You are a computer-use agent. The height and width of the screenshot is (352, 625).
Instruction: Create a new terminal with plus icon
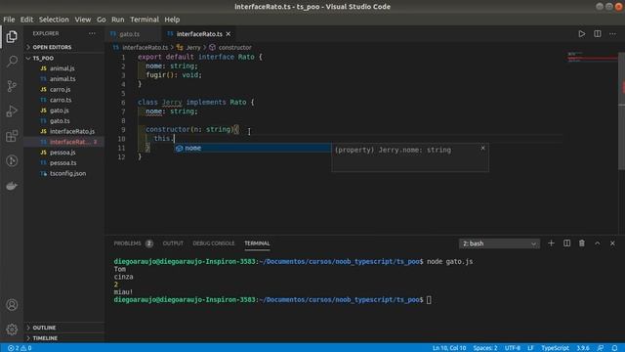pyautogui.click(x=551, y=243)
